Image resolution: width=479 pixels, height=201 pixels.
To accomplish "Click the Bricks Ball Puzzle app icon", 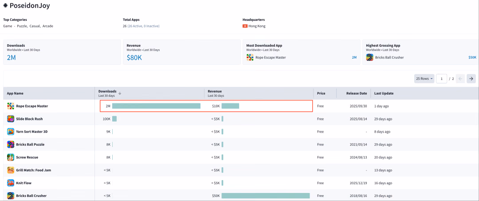I will [11, 144].
